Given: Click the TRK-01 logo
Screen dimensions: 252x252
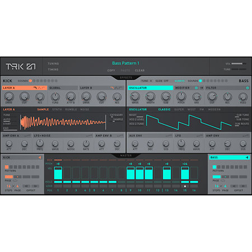Looking at the screenshot, I should click(x=21, y=67).
